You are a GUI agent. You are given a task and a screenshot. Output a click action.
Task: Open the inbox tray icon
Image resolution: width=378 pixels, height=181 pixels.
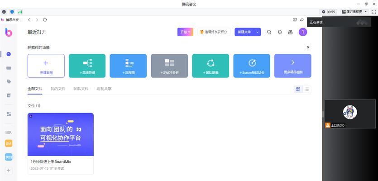click(290, 32)
